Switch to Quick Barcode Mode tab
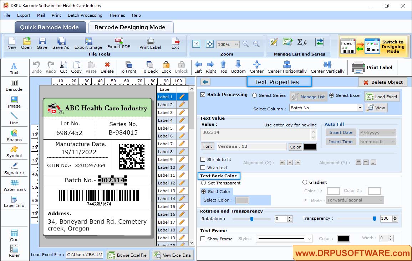Image resolution: width=412 pixels, height=261 pixels. coord(50,27)
